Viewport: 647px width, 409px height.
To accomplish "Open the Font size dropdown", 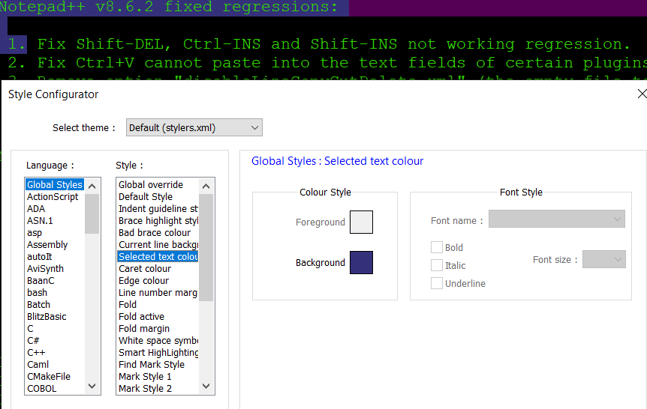I will (603, 259).
